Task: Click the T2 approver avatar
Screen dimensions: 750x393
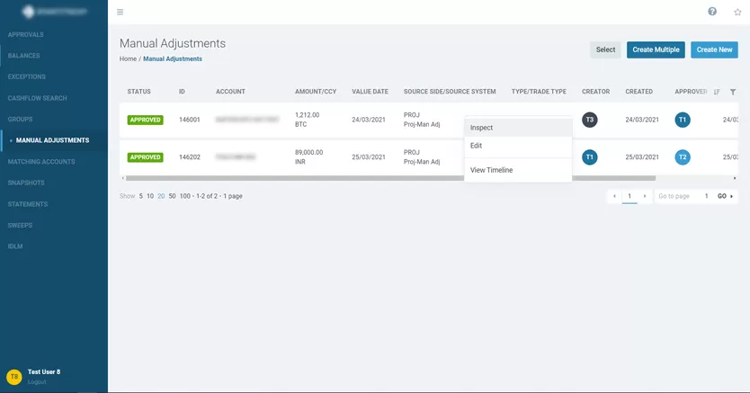Action: [683, 156]
